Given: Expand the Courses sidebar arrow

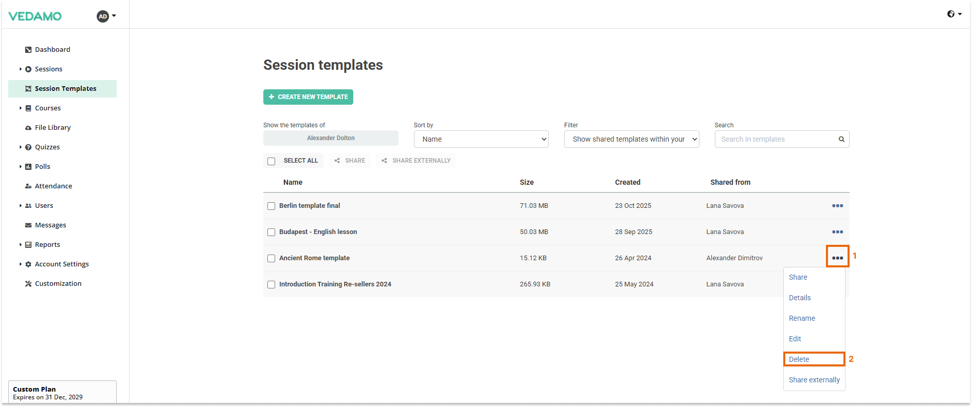Looking at the screenshot, I should (21, 108).
